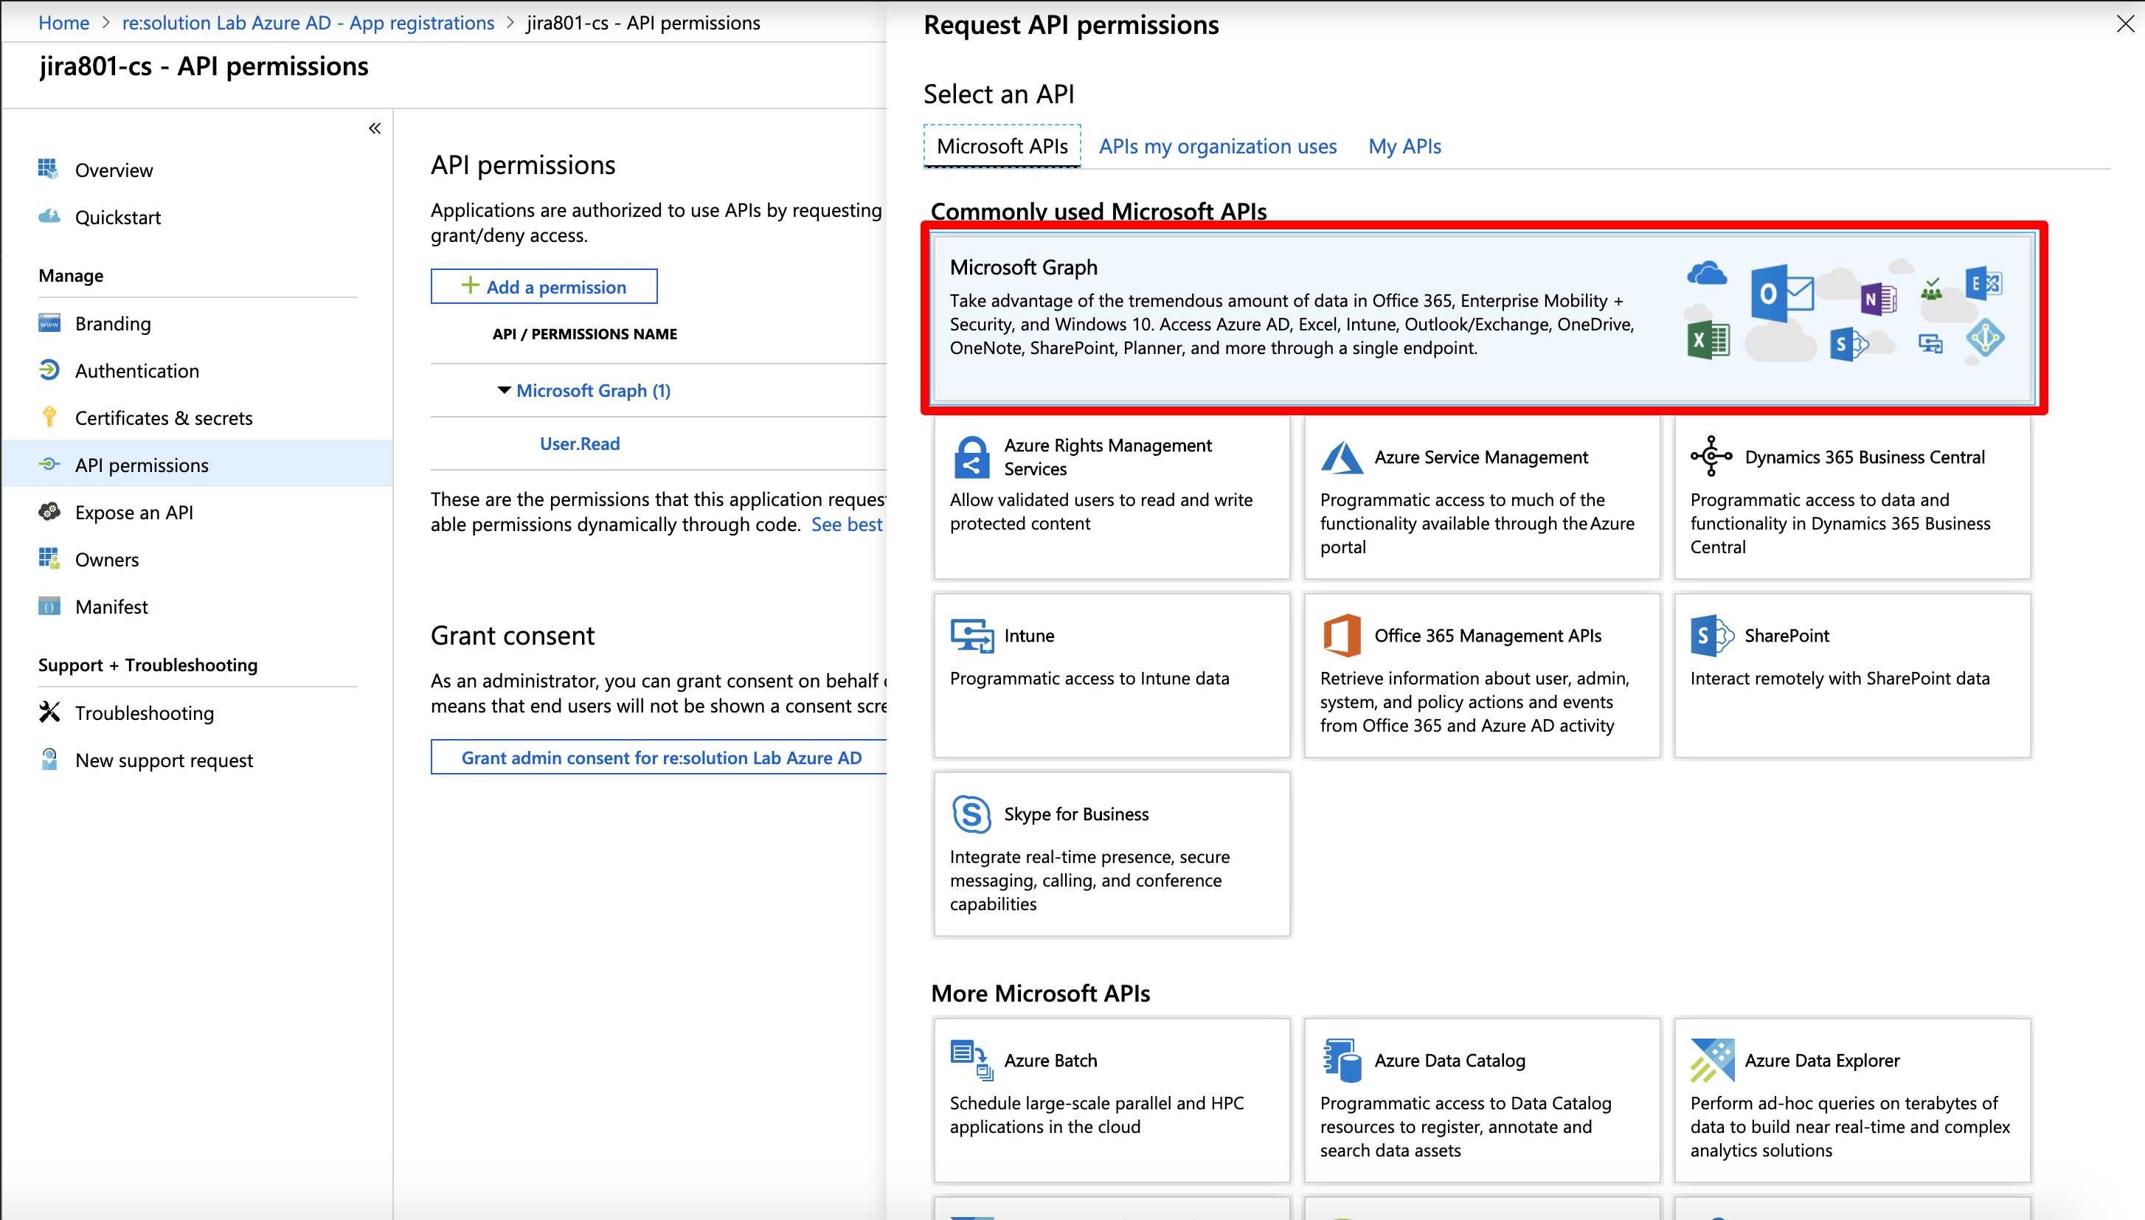Select the Branding icon
The width and height of the screenshot is (2145, 1220).
coord(49,323)
